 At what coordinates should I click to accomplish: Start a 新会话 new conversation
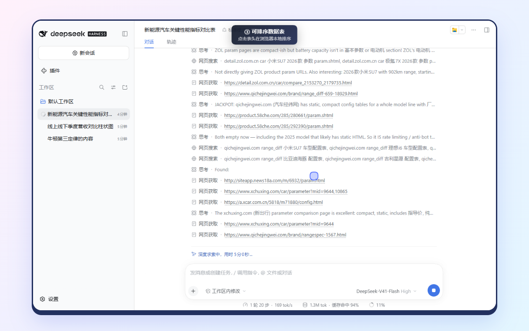(x=83, y=53)
